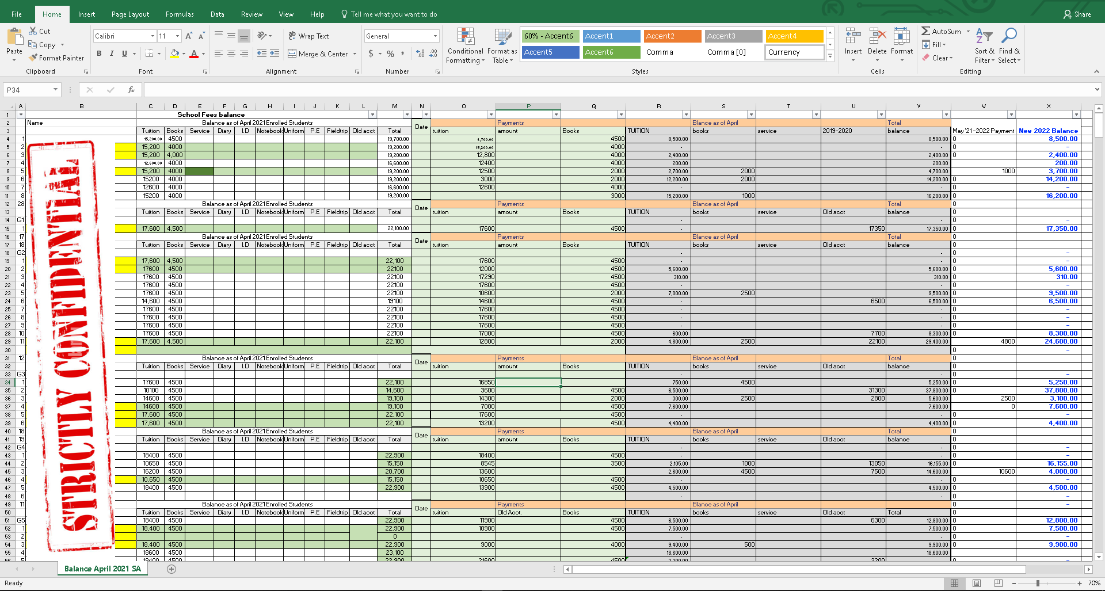1105x591 pixels.
Task: Activate Format Painter brush
Action: 33,58
